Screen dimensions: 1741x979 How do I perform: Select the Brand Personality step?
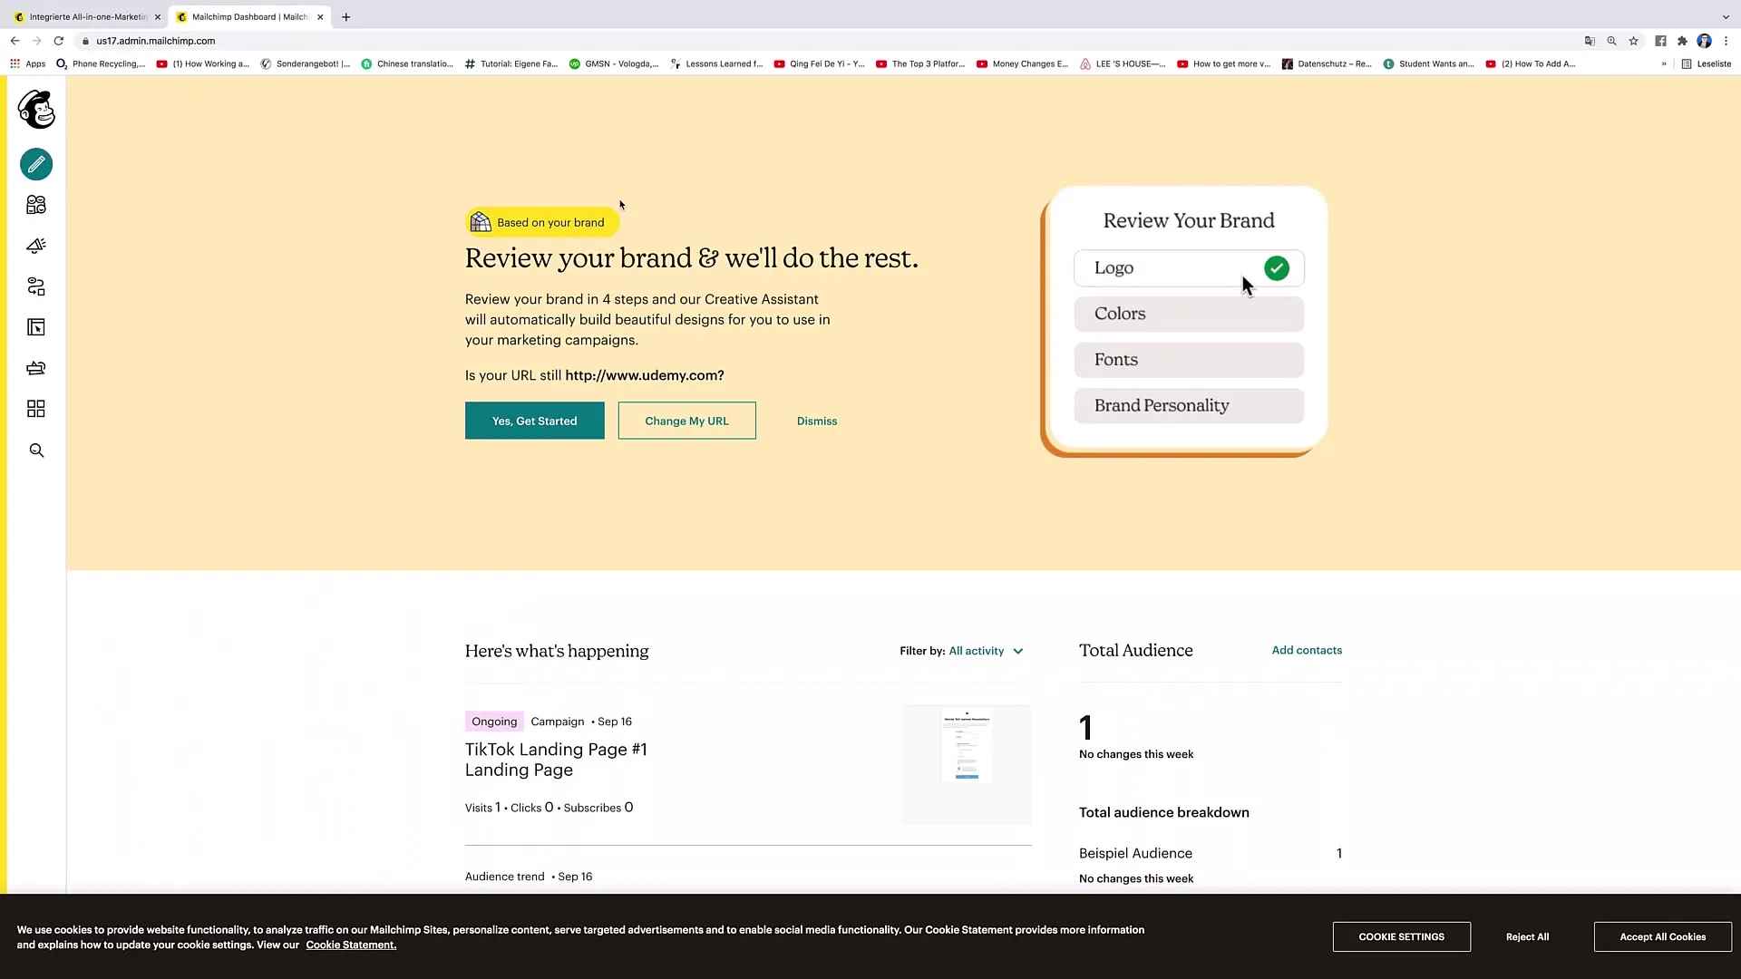[1189, 406]
